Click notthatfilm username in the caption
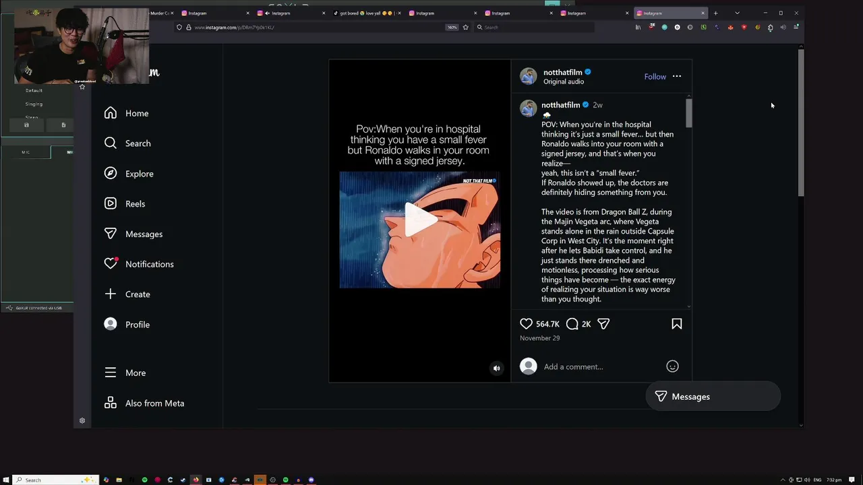 [560, 105]
